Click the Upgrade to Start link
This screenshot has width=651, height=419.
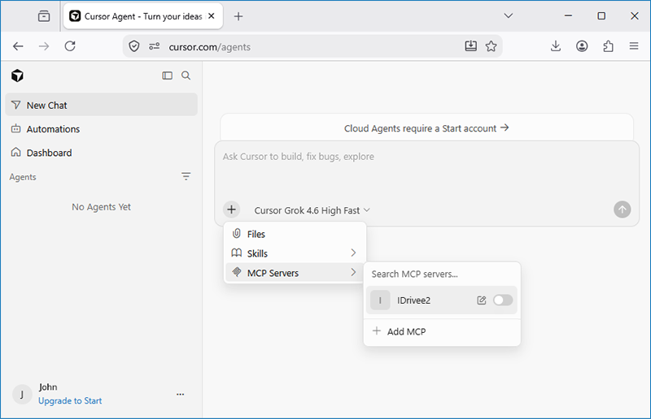click(70, 401)
